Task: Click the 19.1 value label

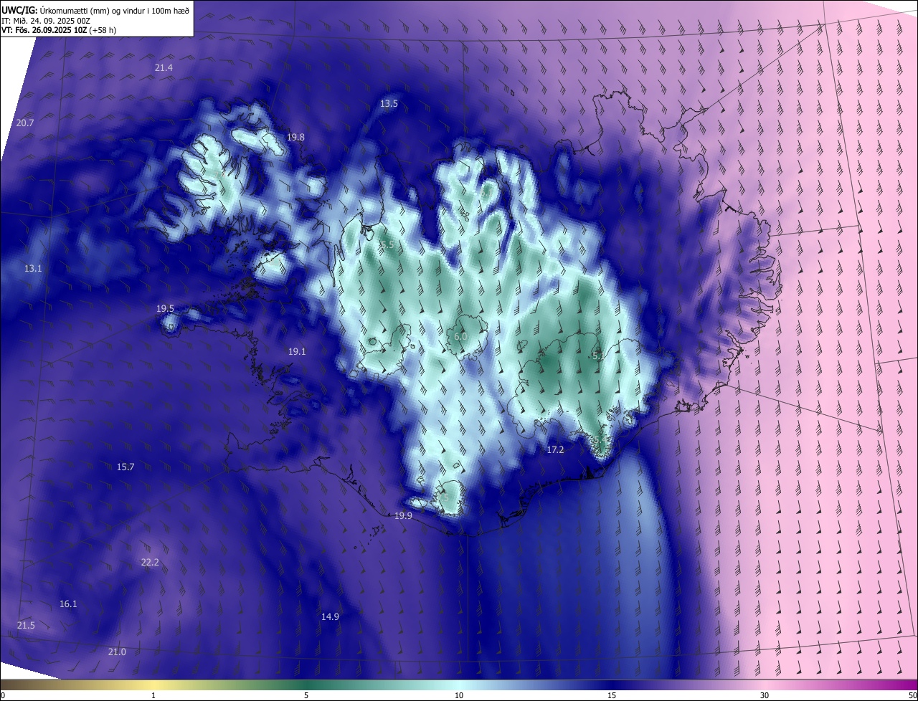Action: (297, 352)
